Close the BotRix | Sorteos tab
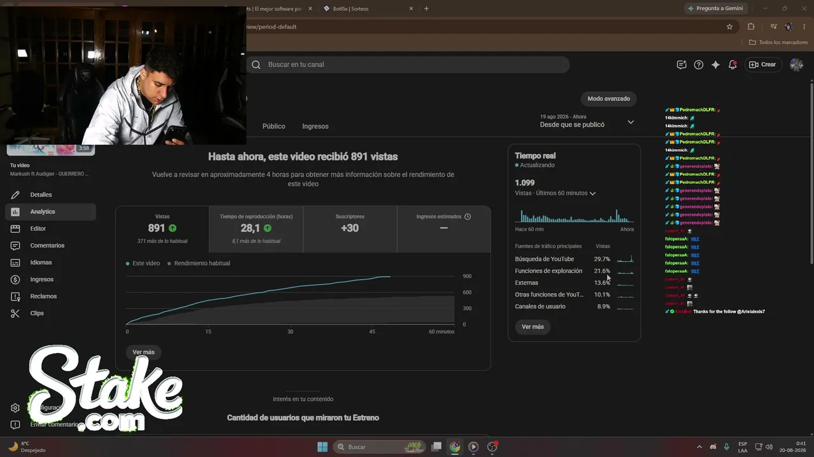 (x=411, y=9)
